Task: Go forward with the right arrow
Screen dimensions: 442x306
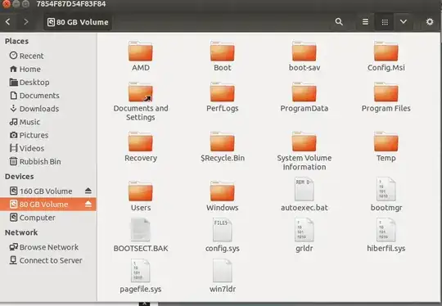Action: pos(26,22)
